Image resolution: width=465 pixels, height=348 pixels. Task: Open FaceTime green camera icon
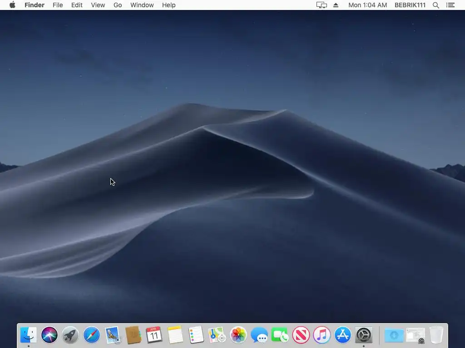(x=280, y=335)
